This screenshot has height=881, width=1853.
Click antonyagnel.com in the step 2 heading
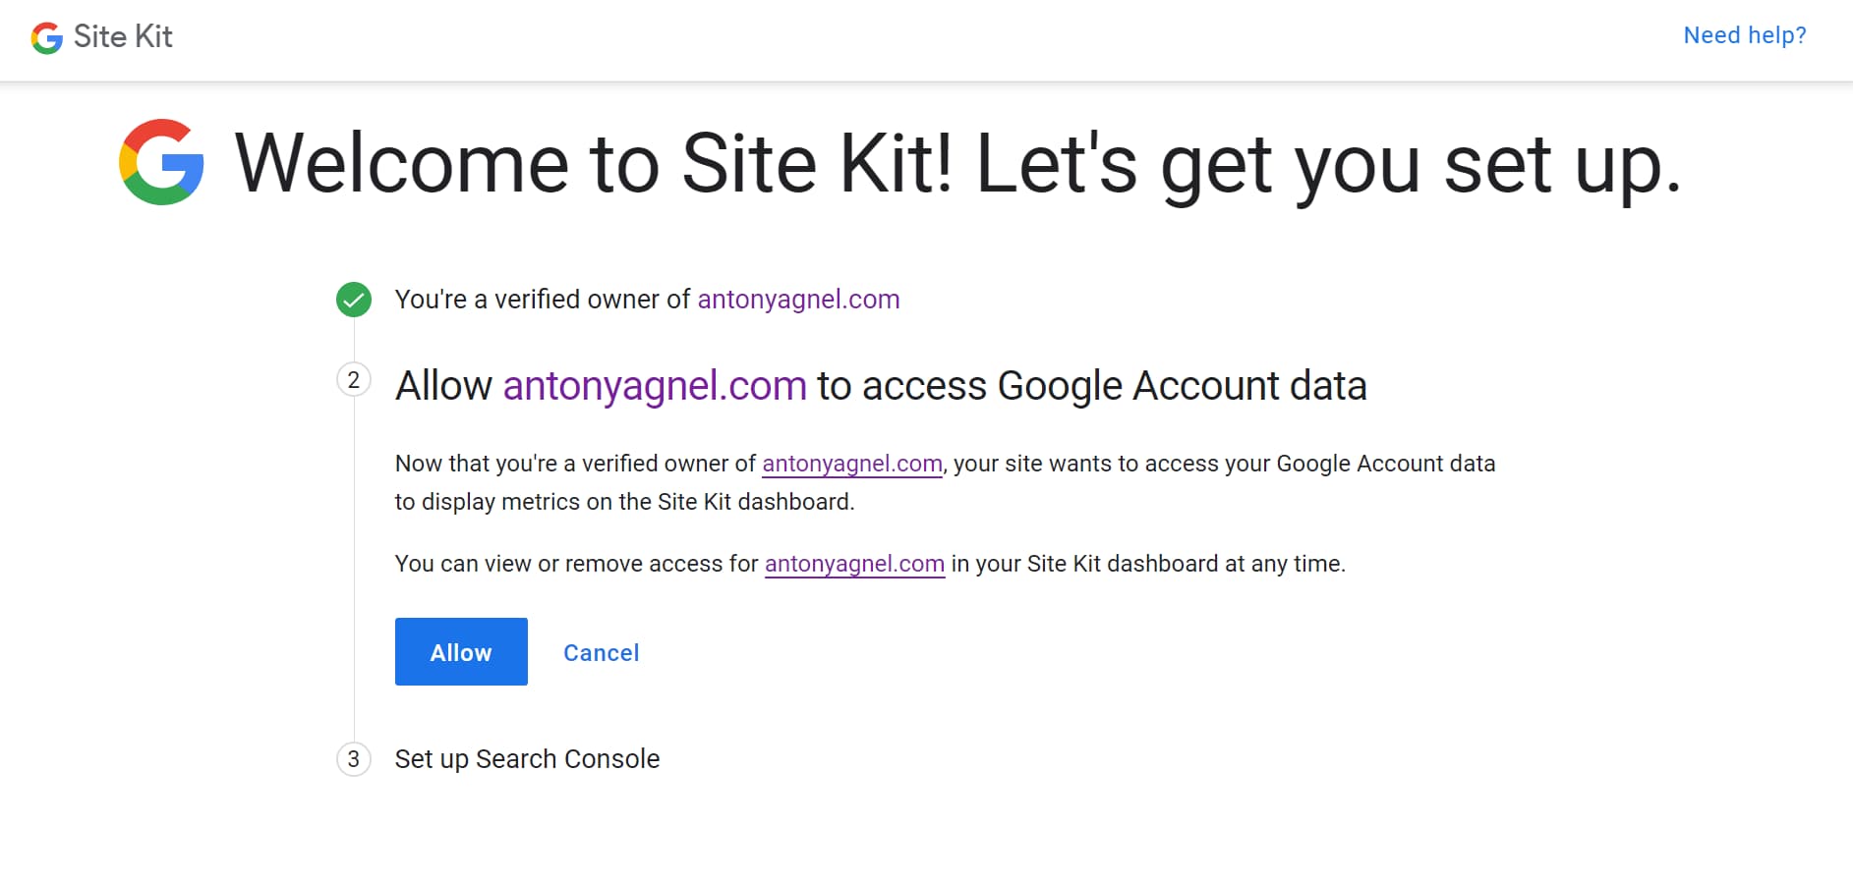pos(653,385)
